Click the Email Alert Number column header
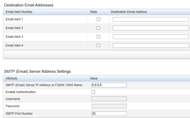This screenshot has width=190, height=118. (x=19, y=12)
